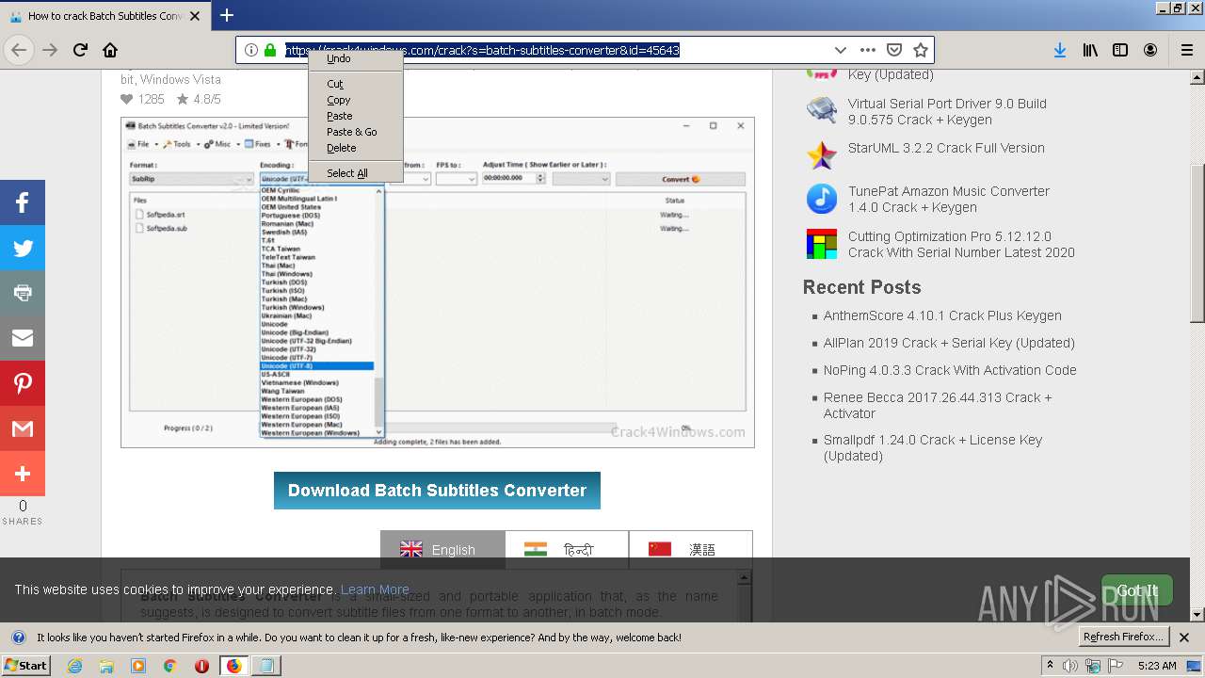This screenshot has width=1205, height=678.
Task: Click Download Batch Subtitles Converter button
Action: point(437,491)
